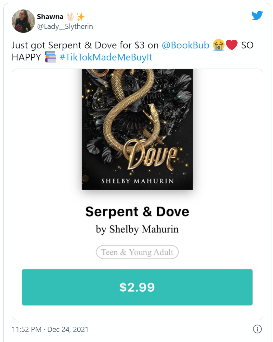Click the vulcan salute hand emoji
This screenshot has width=273, height=342.
click(70, 17)
